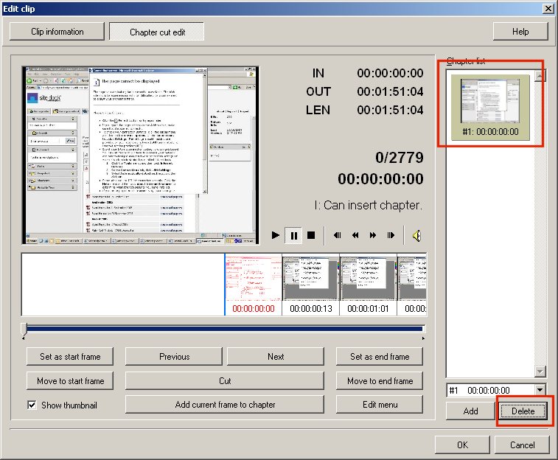The height and width of the screenshot is (460, 558).
Task: Stop the clip playback
Action: tap(311, 235)
